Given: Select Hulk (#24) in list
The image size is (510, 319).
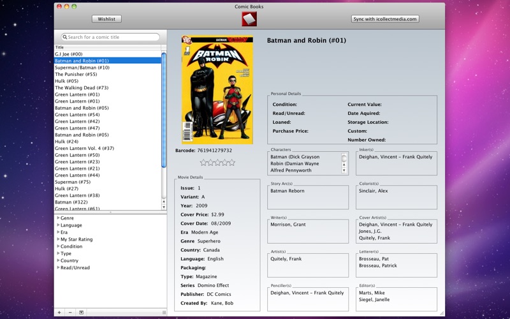Looking at the screenshot, I should (x=108, y=142).
